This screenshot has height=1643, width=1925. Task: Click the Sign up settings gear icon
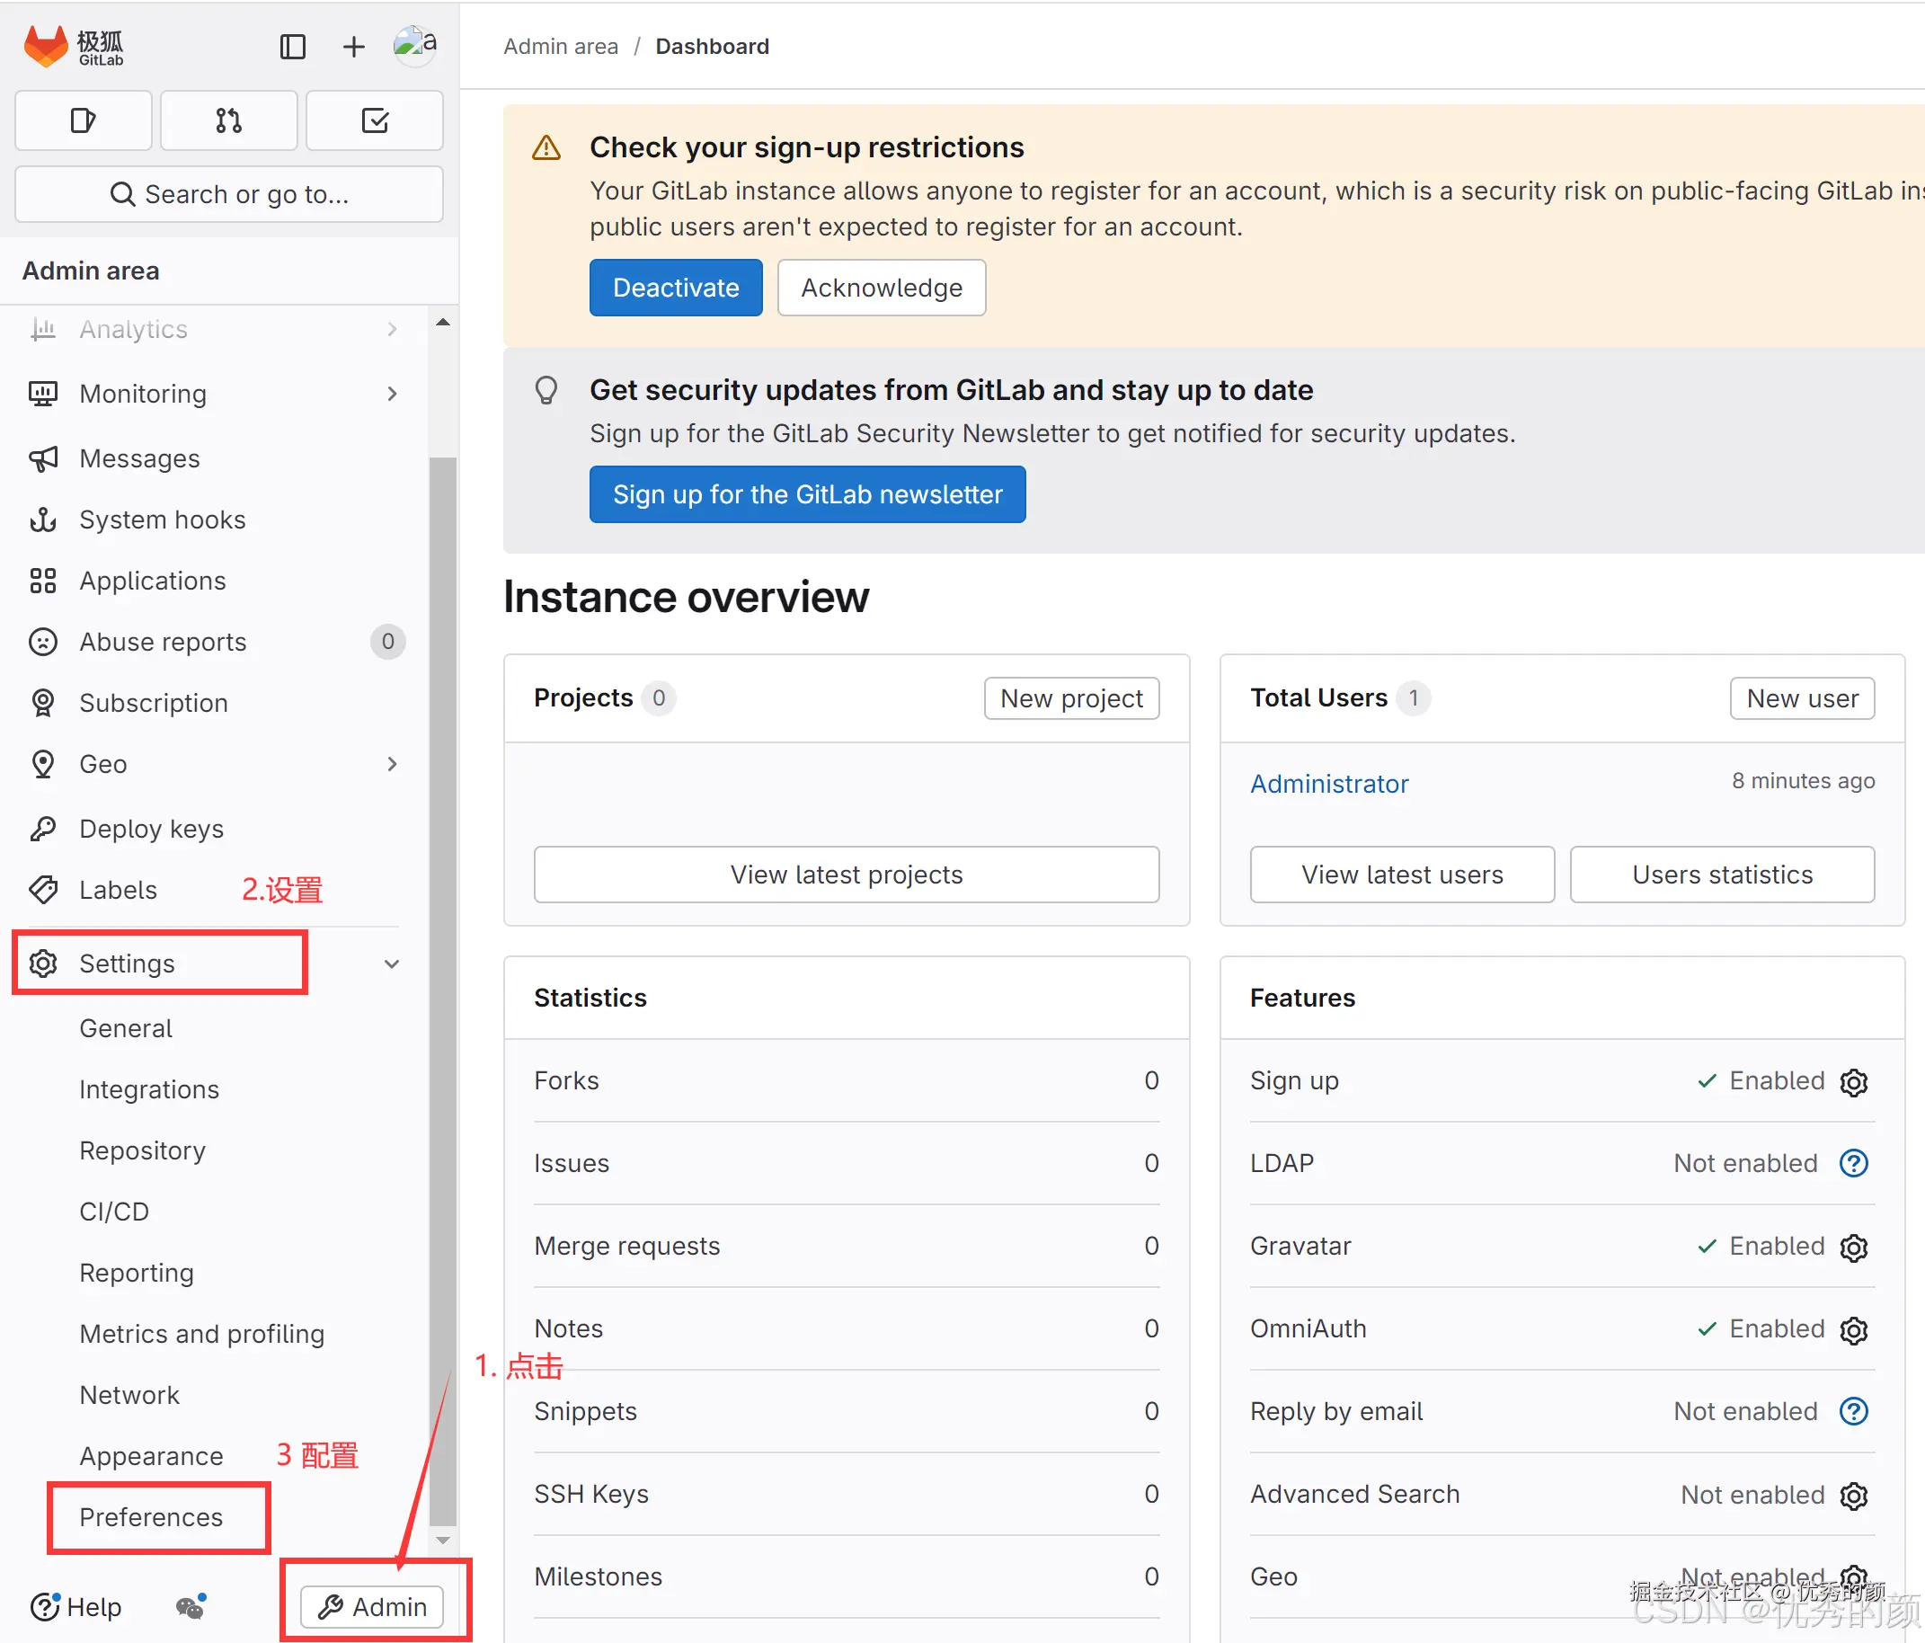1853,1082
